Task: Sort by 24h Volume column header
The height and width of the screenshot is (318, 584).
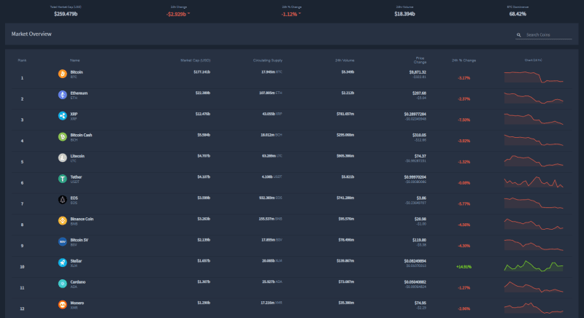Action: tap(344, 60)
